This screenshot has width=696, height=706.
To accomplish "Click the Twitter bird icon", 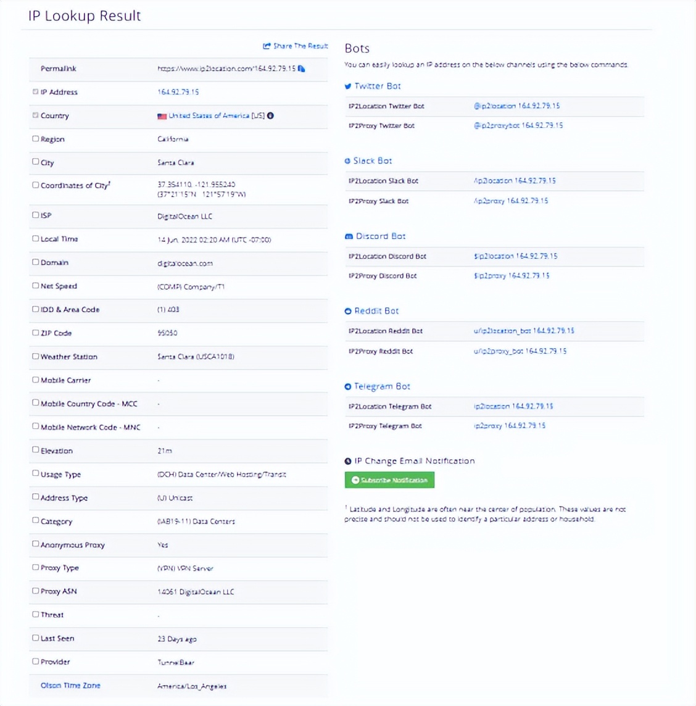I will click(348, 86).
